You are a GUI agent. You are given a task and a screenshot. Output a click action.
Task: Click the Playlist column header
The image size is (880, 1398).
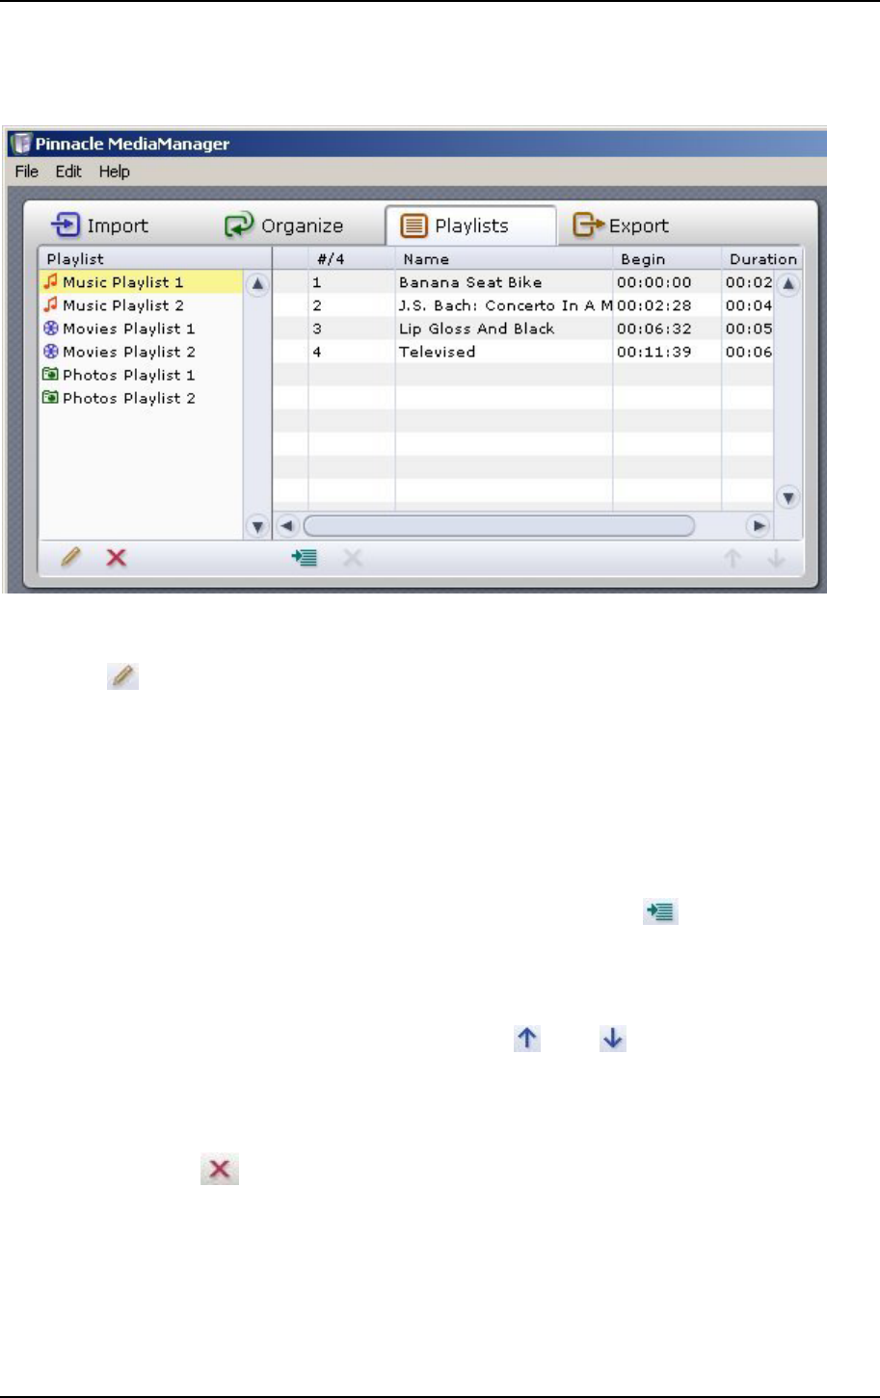coord(155,258)
